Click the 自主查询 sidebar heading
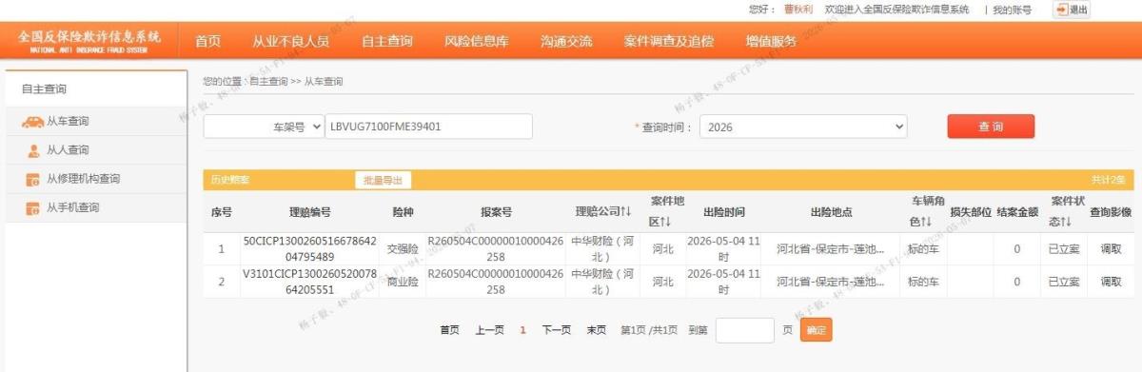The width and height of the screenshot is (1142, 372). coord(44,89)
